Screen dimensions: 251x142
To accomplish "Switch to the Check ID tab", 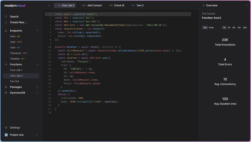I will point(117,5).
